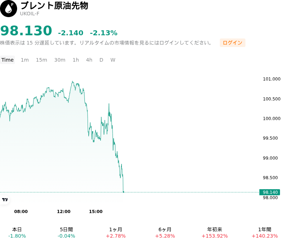Select the D daily interval
The image size is (285, 243).
tap(102, 60)
